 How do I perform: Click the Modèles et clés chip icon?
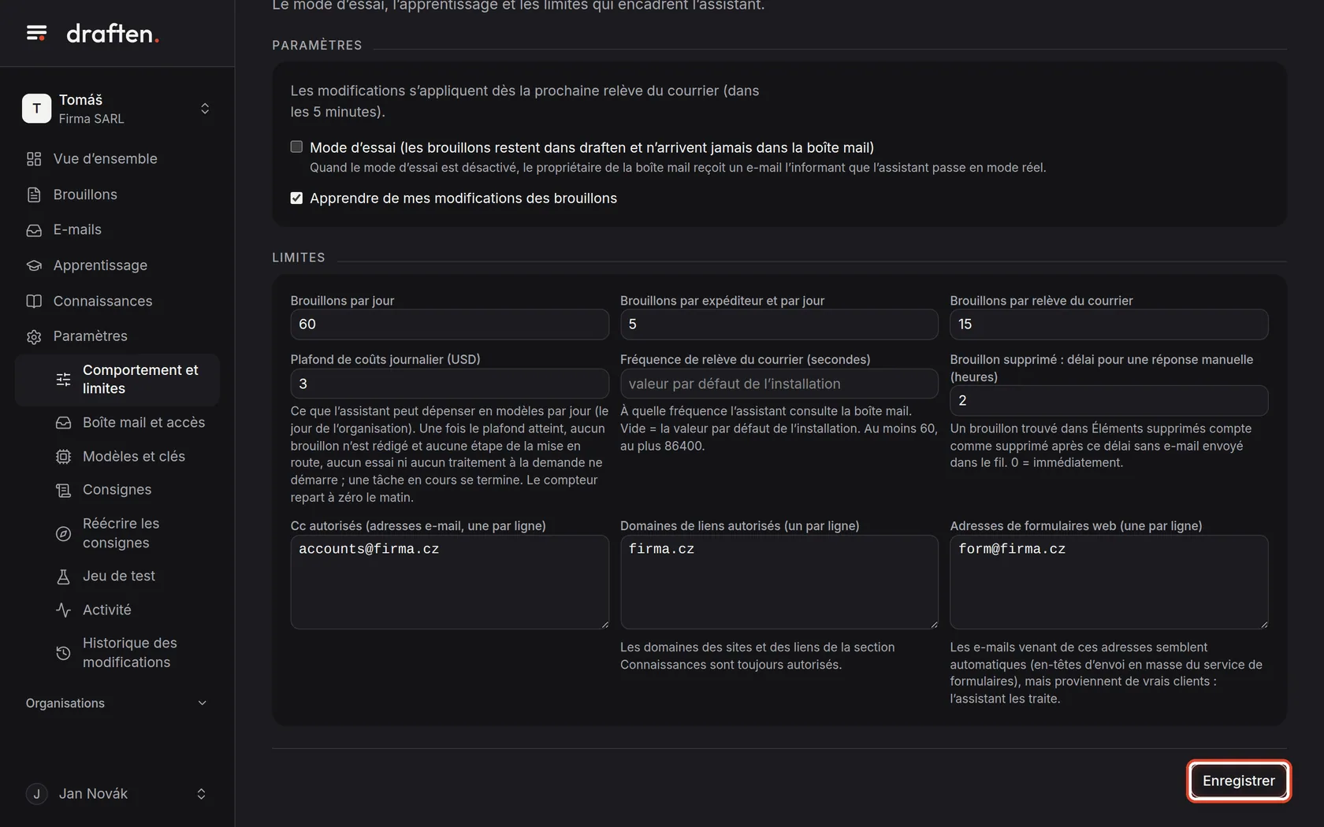[x=64, y=457]
